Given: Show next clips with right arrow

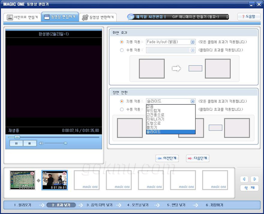Looking at the screenshot, I should click(254, 179).
